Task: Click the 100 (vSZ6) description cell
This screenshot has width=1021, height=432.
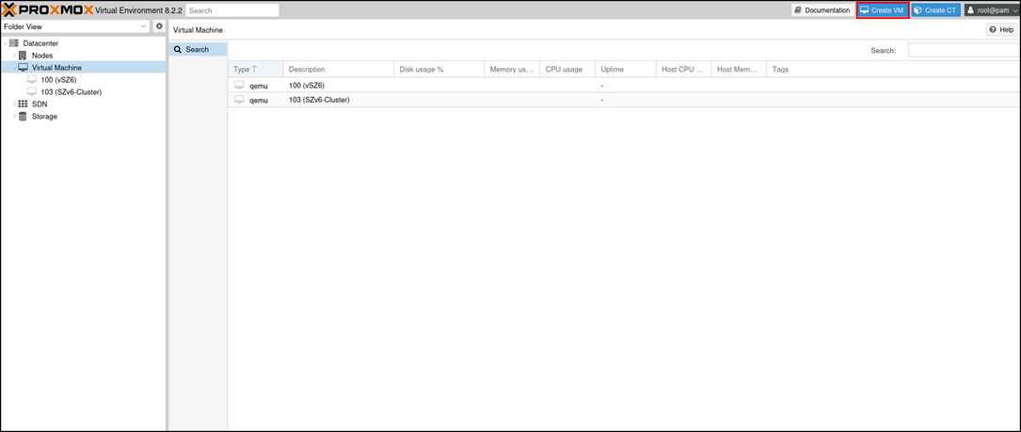Action: (338, 86)
